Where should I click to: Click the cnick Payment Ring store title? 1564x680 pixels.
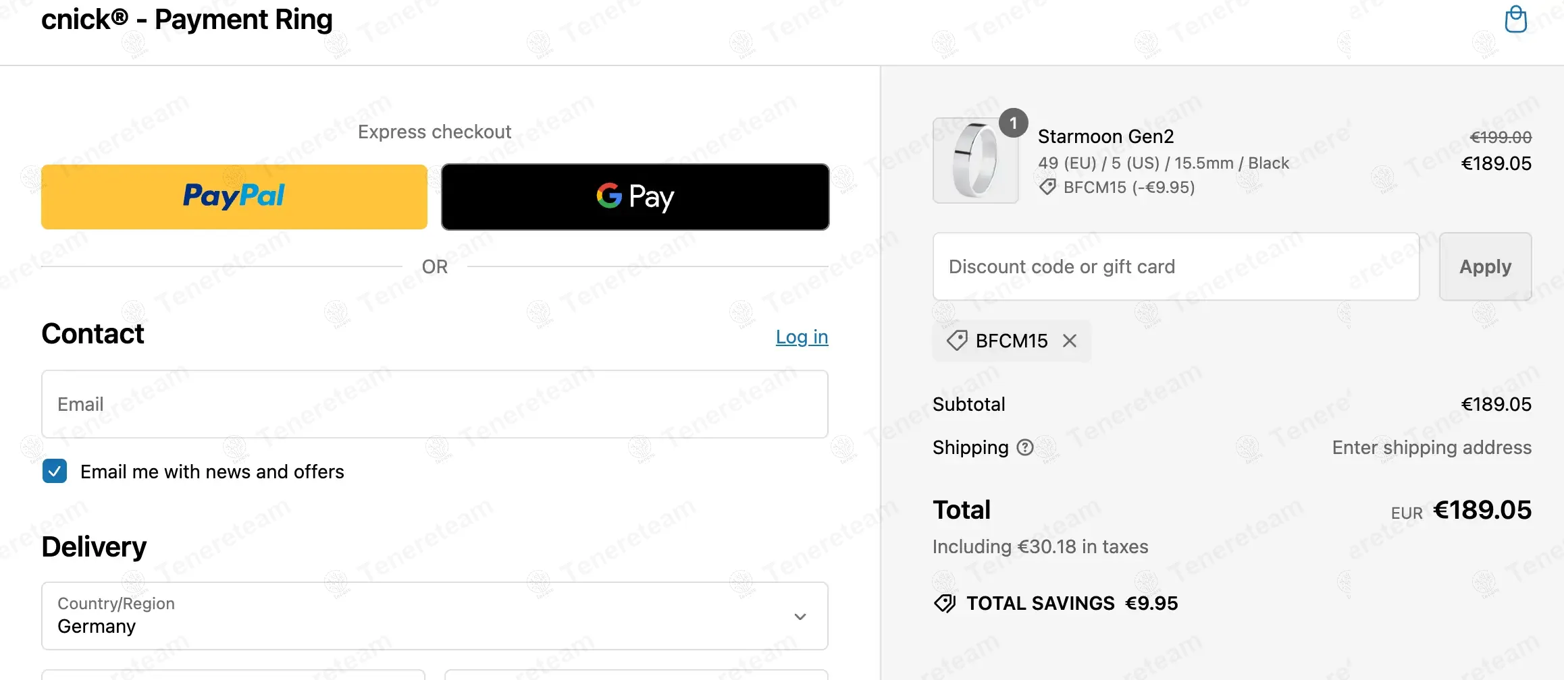coord(187,20)
